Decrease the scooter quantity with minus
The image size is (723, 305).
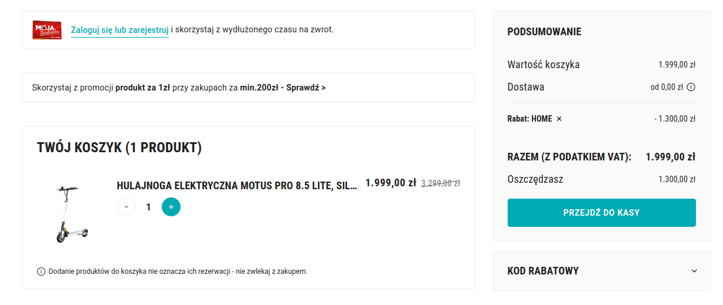tap(126, 207)
